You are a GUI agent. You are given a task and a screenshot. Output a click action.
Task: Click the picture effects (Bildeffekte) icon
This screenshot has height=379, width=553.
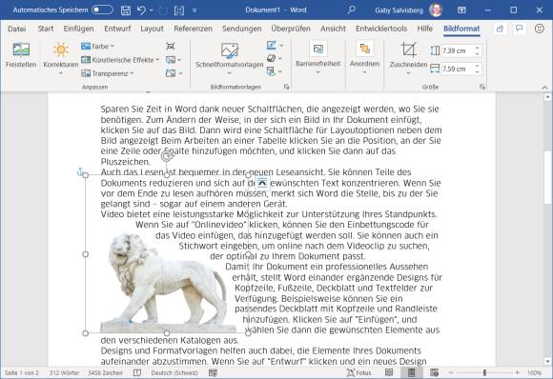pyautogui.click(x=271, y=58)
